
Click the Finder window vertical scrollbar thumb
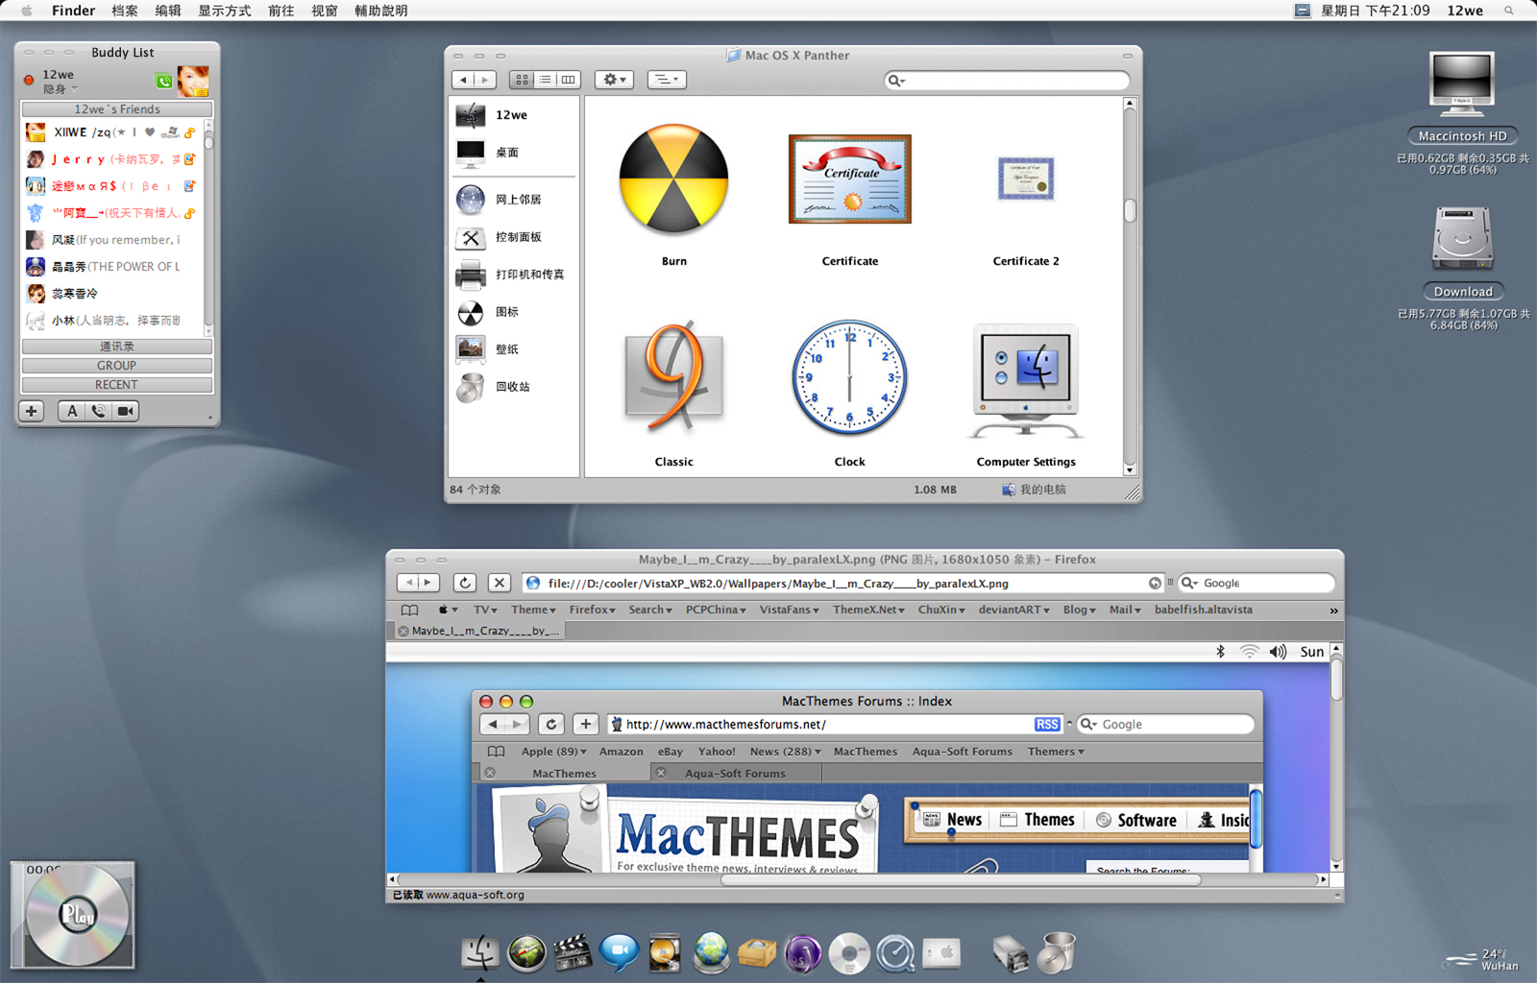click(x=1130, y=209)
